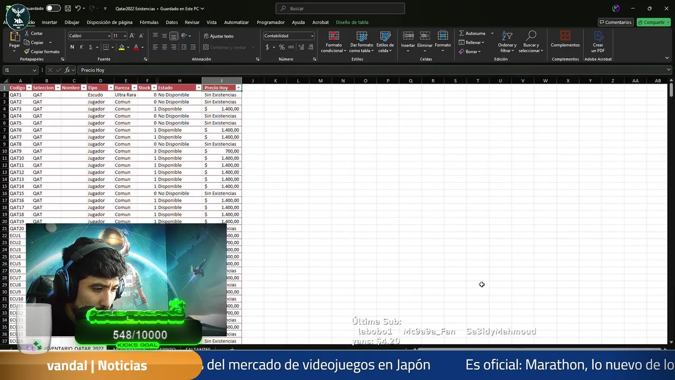This screenshot has height=380, width=675.
Task: Open the Vista ribbon tab
Action: pos(211,22)
